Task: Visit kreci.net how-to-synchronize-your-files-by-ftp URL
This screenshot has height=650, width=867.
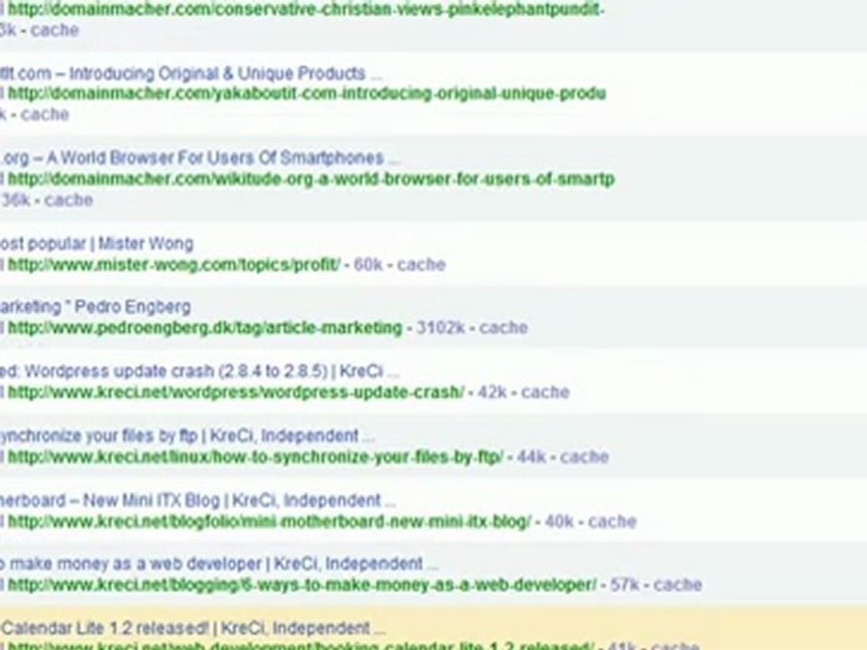Action: (x=256, y=457)
